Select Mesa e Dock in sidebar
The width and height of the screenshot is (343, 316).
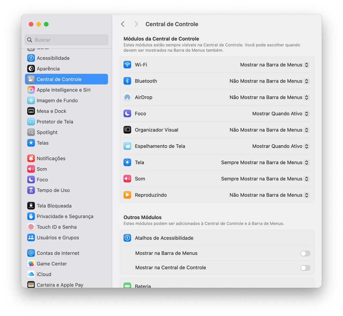pyautogui.click(x=51, y=111)
